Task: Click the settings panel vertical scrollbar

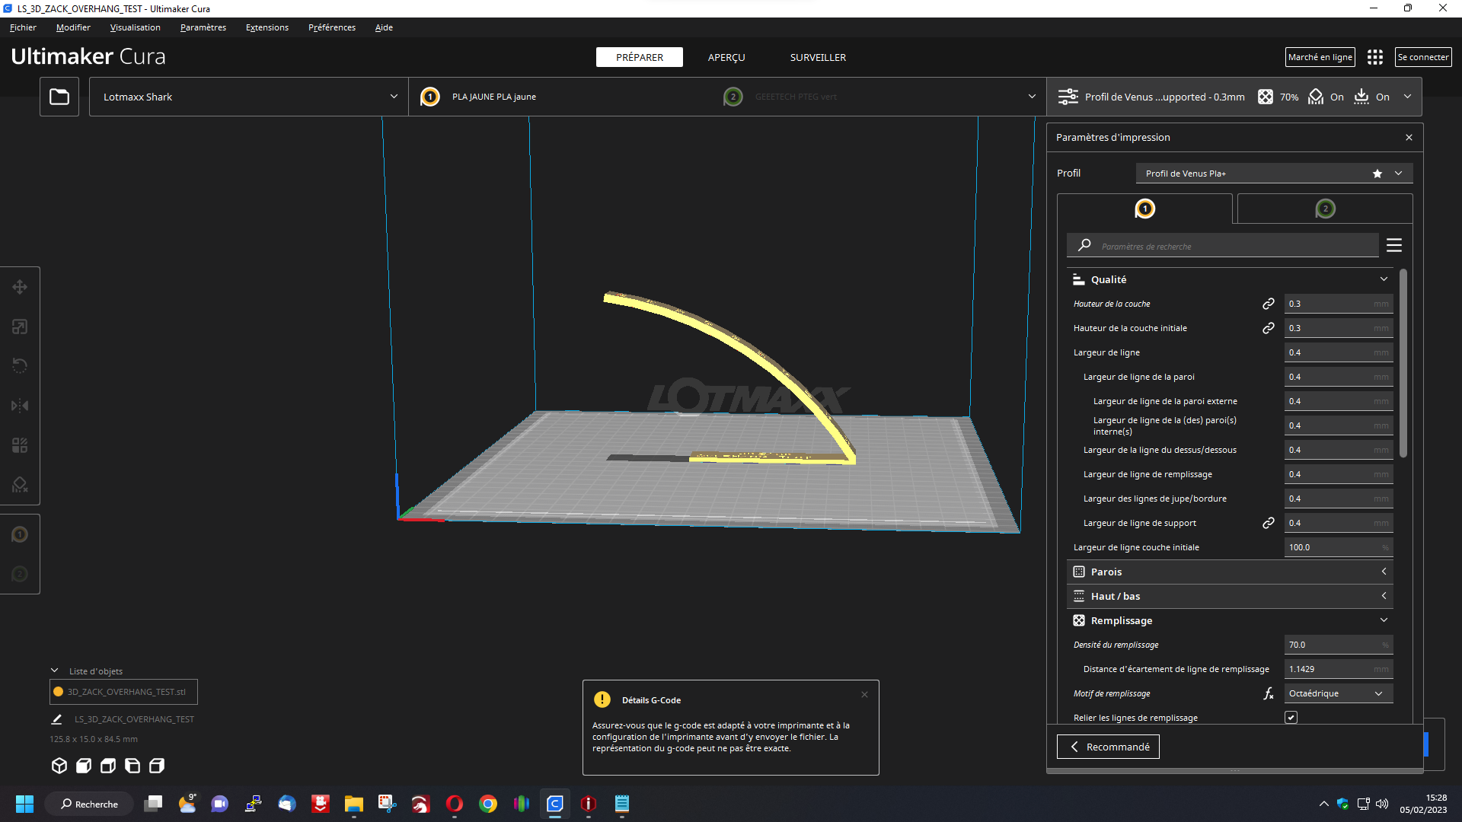Action: pyautogui.click(x=1403, y=364)
